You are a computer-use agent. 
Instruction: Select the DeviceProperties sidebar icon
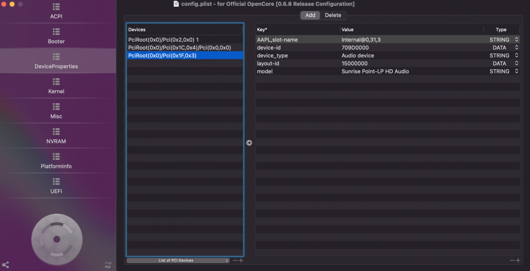(56, 56)
